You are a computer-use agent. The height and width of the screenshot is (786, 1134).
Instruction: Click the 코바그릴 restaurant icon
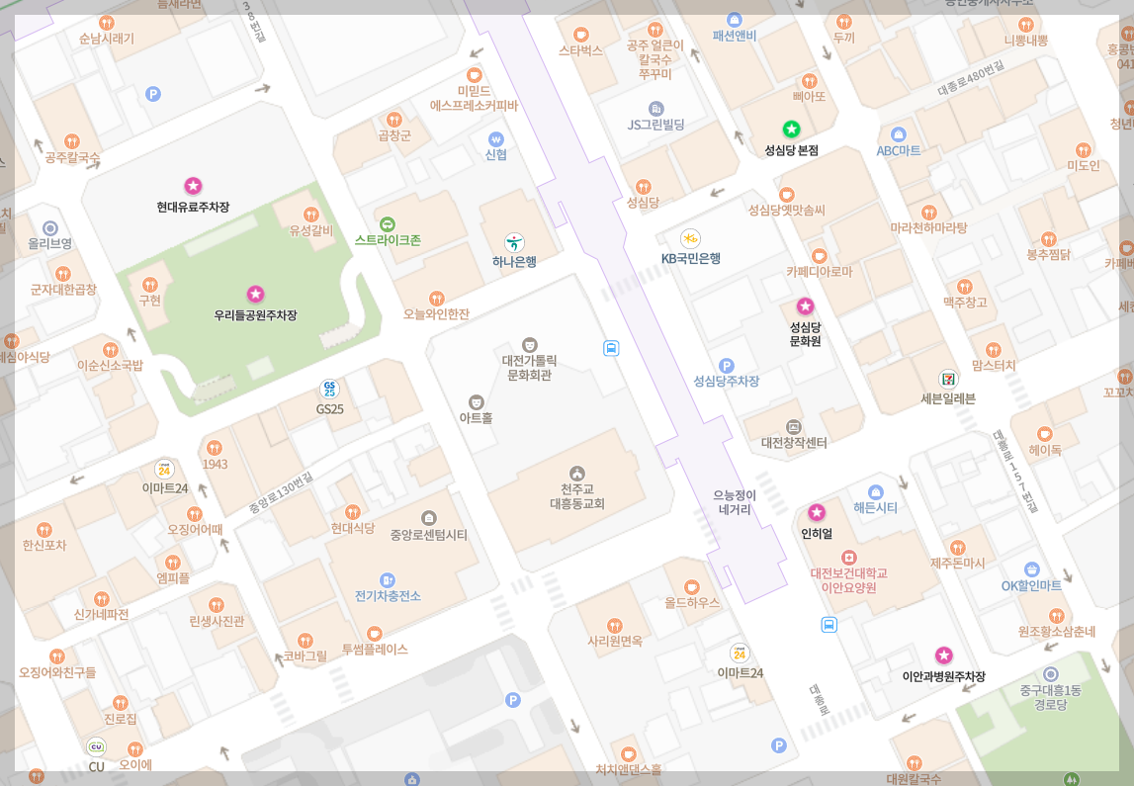tap(305, 641)
